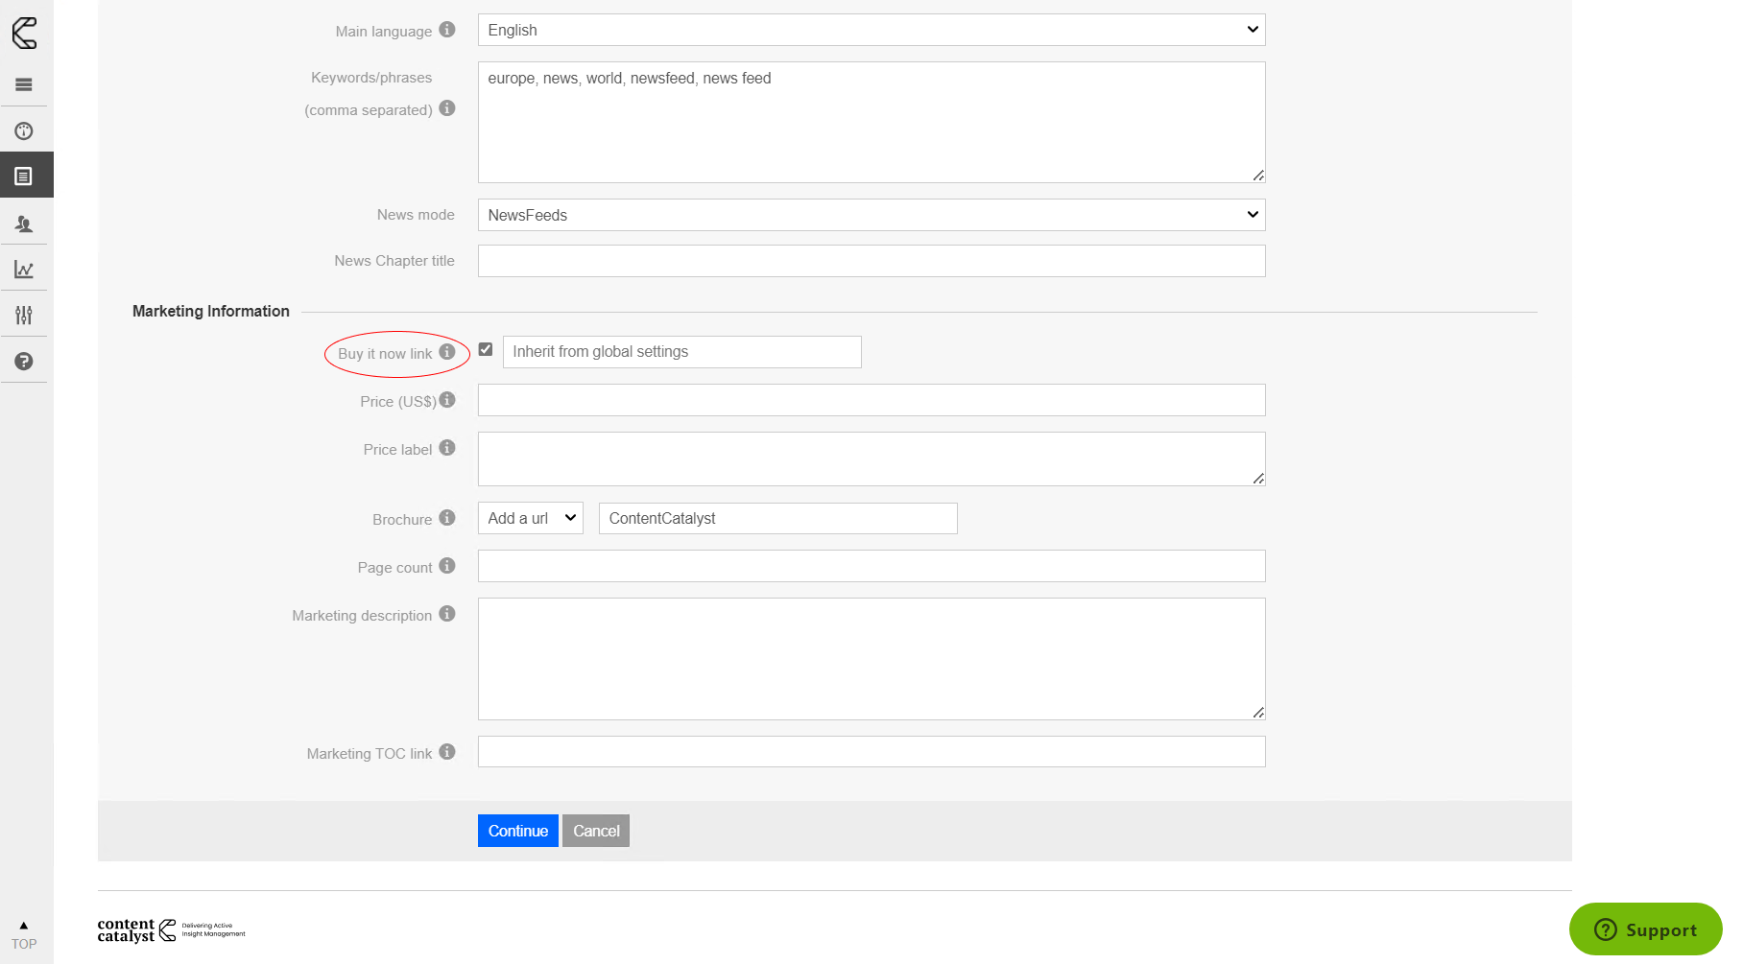Click the Cancel button

(596, 831)
